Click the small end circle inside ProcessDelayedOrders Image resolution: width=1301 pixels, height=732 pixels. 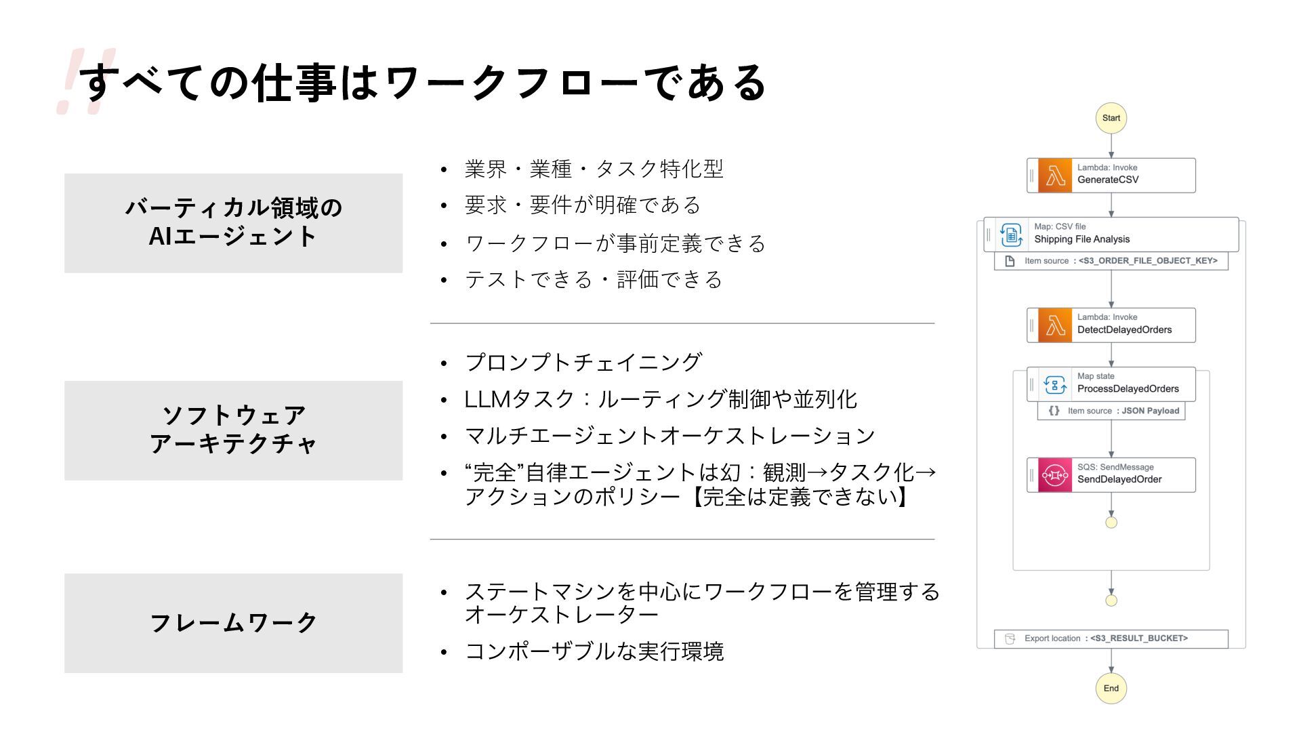(1111, 523)
